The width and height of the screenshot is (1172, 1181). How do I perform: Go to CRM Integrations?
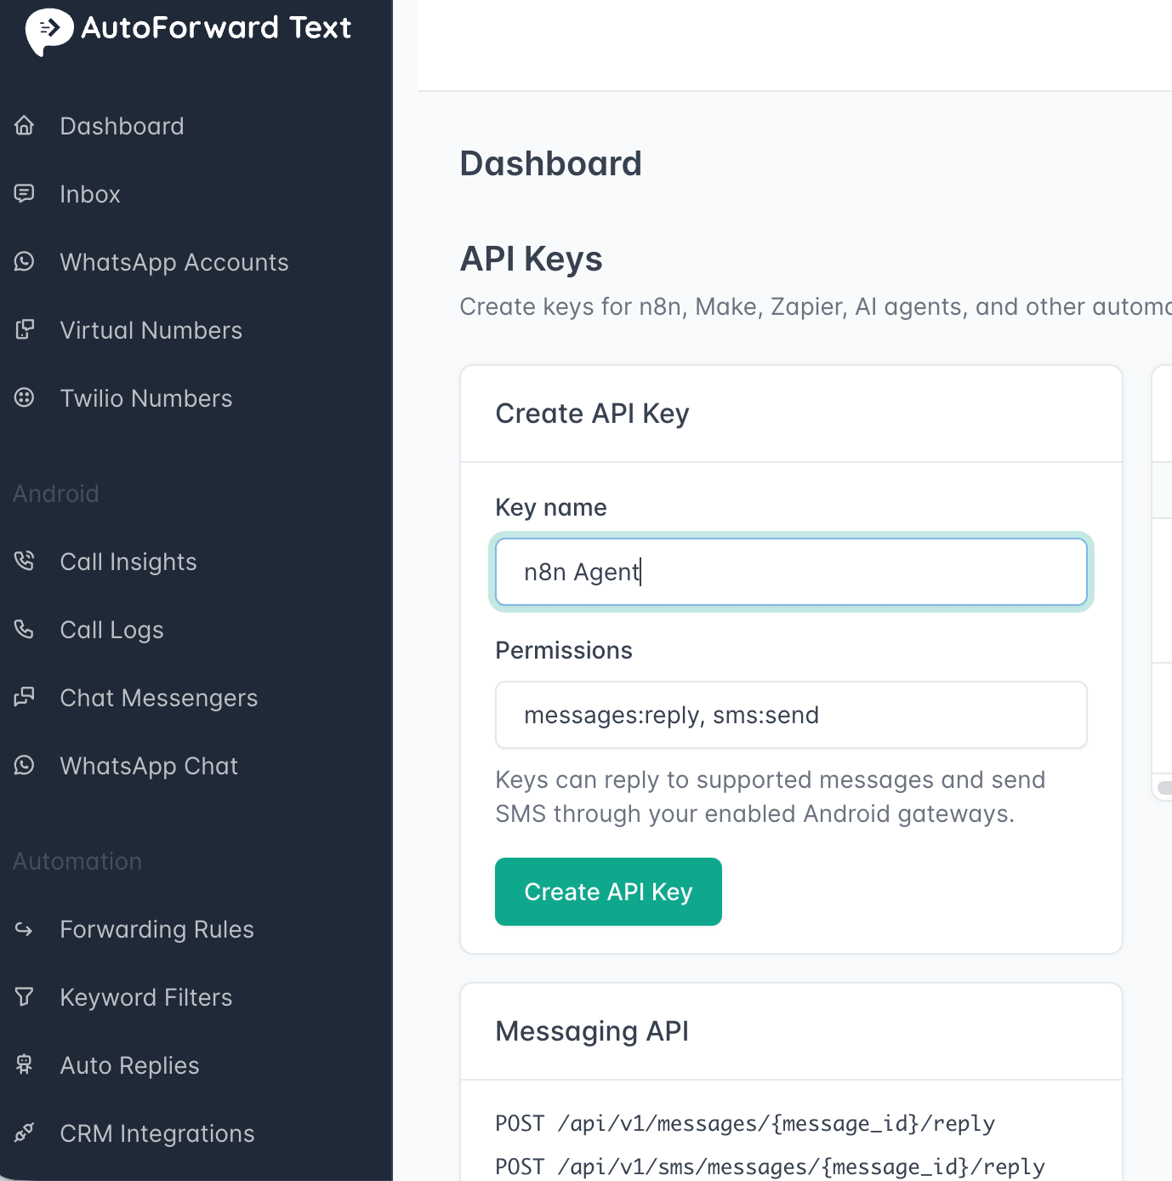point(157,1133)
